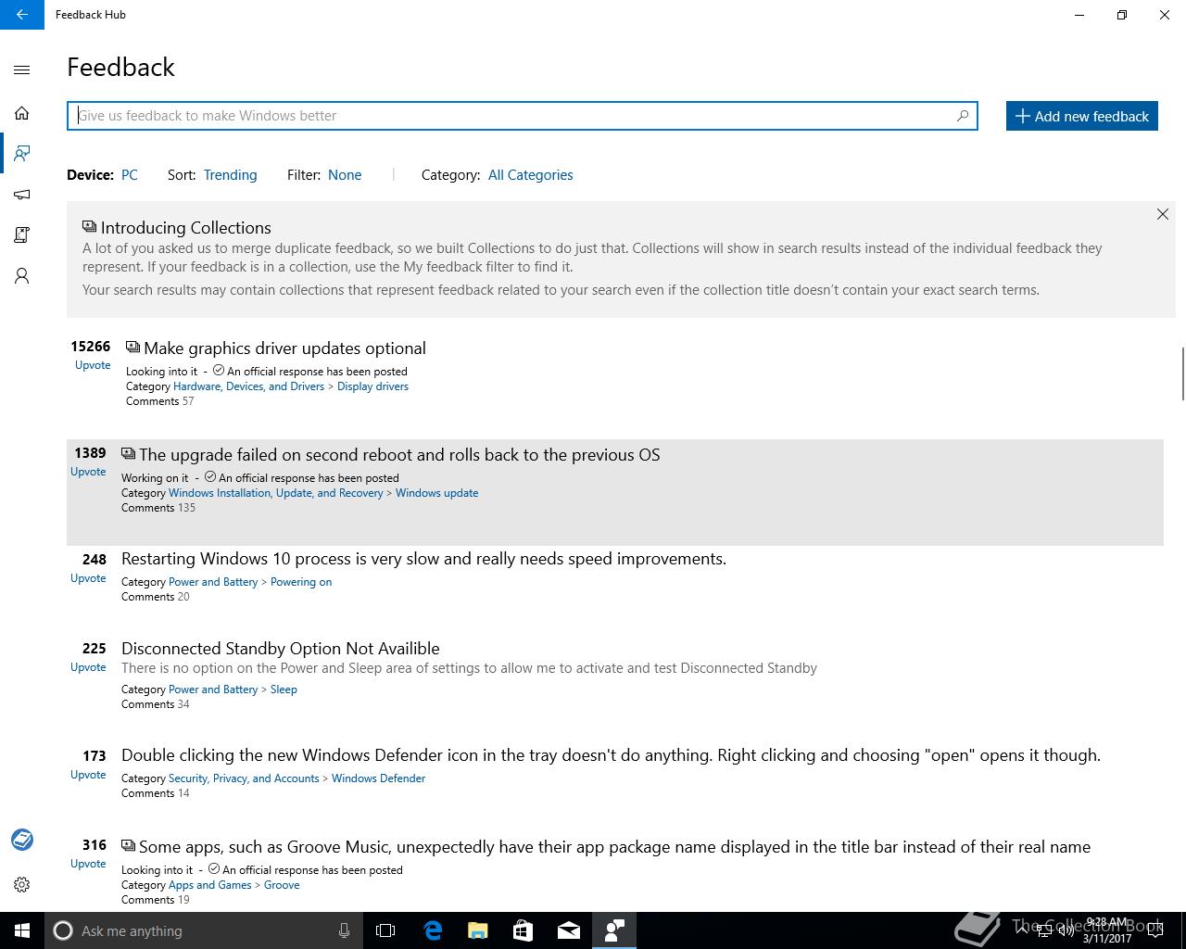
Task: Select the Feedback icon in sidebar
Action: point(22,154)
